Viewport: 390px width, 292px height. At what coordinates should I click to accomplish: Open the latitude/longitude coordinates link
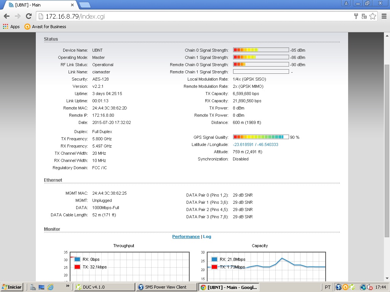tap(255, 144)
